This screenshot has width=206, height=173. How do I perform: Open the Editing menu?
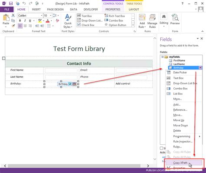tap(164, 20)
